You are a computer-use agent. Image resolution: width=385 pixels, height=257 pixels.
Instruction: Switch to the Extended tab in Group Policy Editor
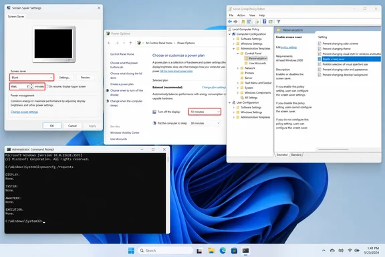click(x=282, y=155)
